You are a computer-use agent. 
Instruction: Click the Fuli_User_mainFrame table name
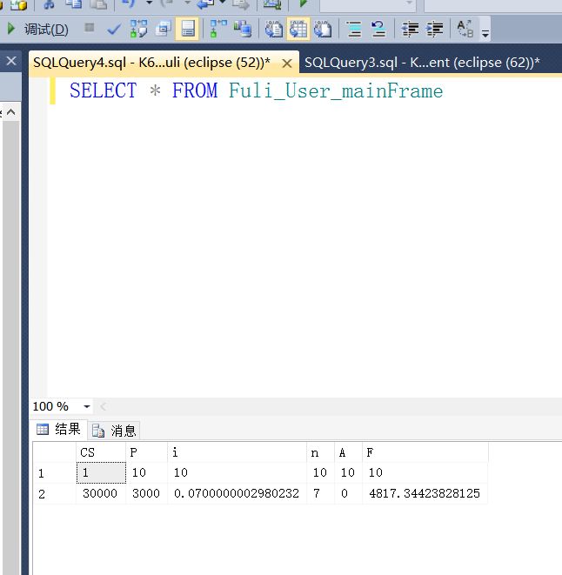click(336, 90)
